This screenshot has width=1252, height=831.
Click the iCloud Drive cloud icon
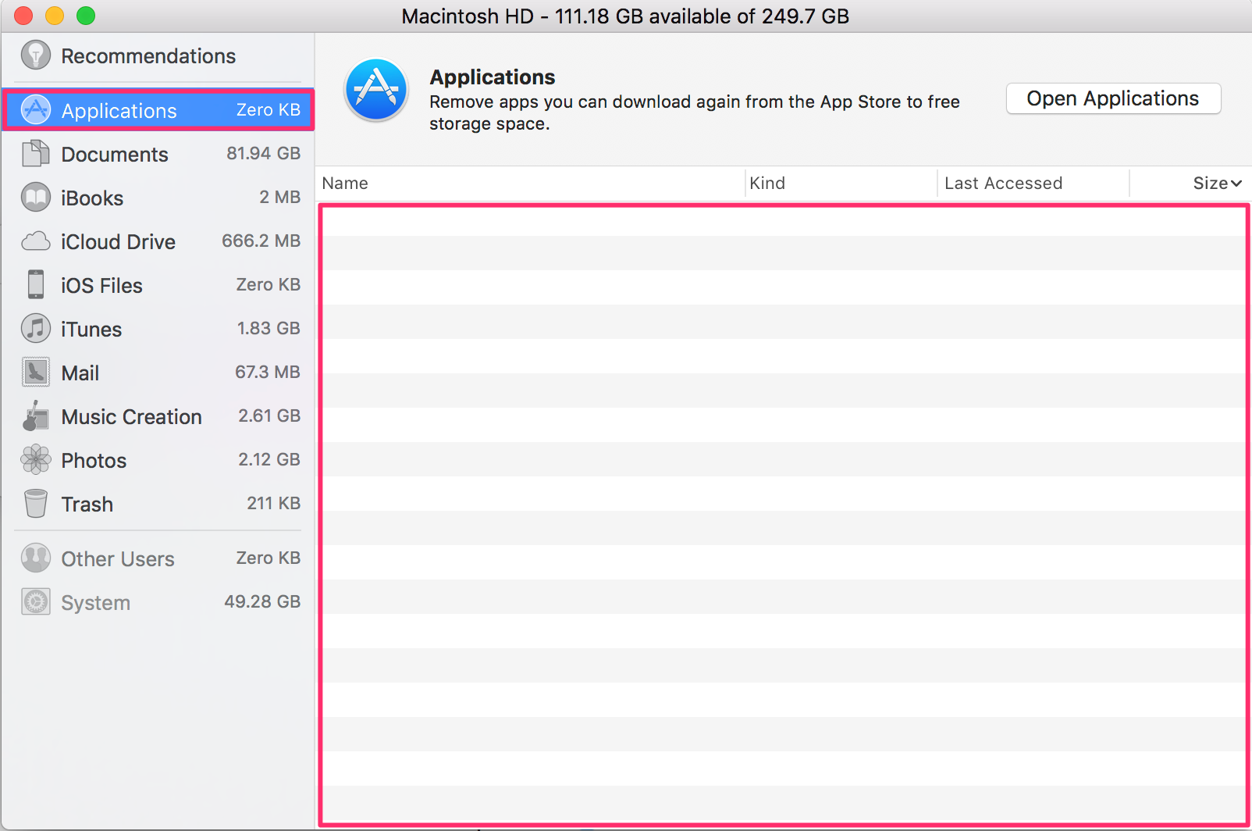tap(36, 241)
